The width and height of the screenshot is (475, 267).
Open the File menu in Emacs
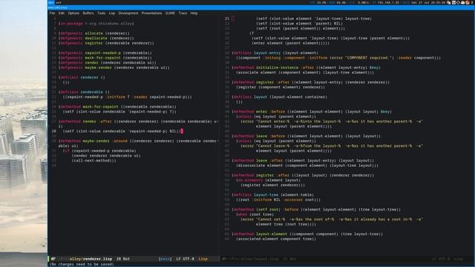pos(52,13)
